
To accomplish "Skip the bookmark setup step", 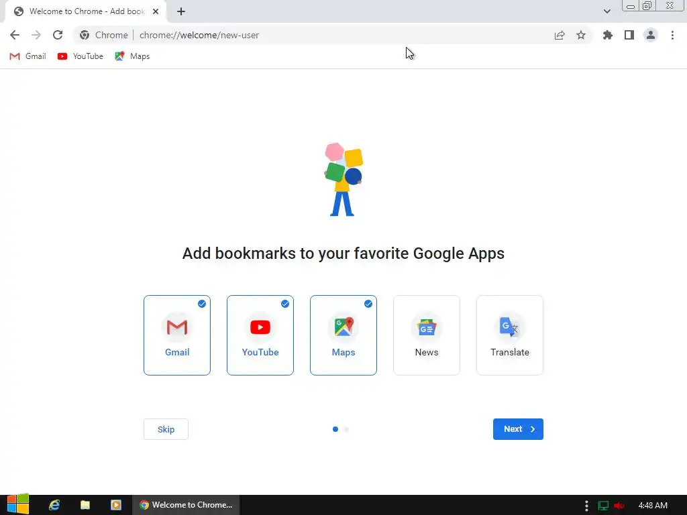I will coord(166,429).
